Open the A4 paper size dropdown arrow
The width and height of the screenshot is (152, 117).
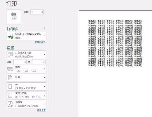(44, 87)
